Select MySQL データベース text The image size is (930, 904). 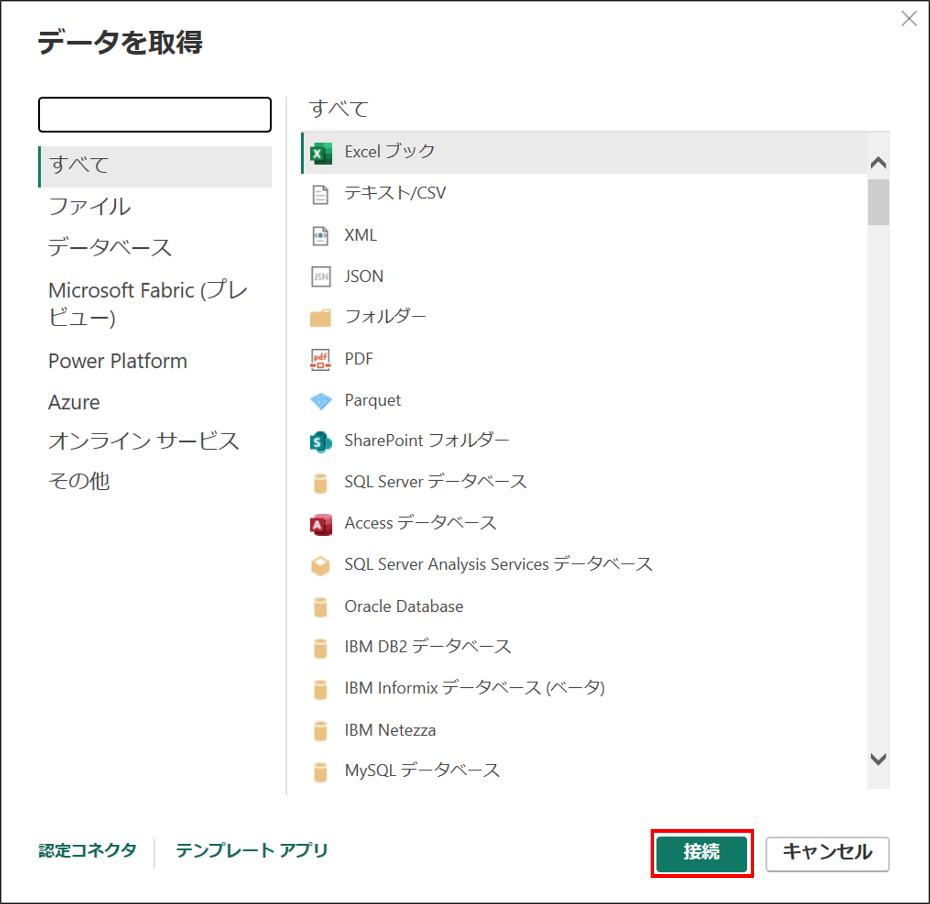(x=422, y=770)
